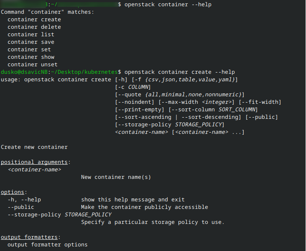Click the 'dusko@dsavicNB' prompt username

pyautogui.click(x=24, y=72)
